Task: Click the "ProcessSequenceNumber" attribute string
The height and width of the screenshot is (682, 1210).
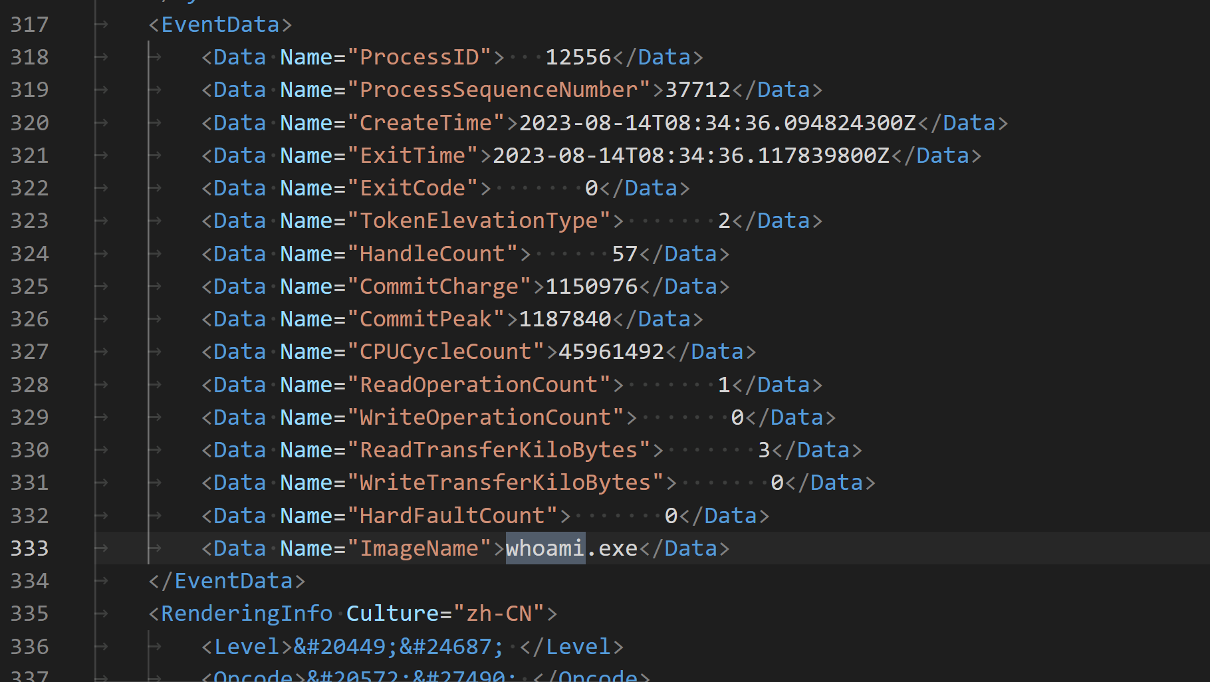Action: pyautogui.click(x=499, y=90)
